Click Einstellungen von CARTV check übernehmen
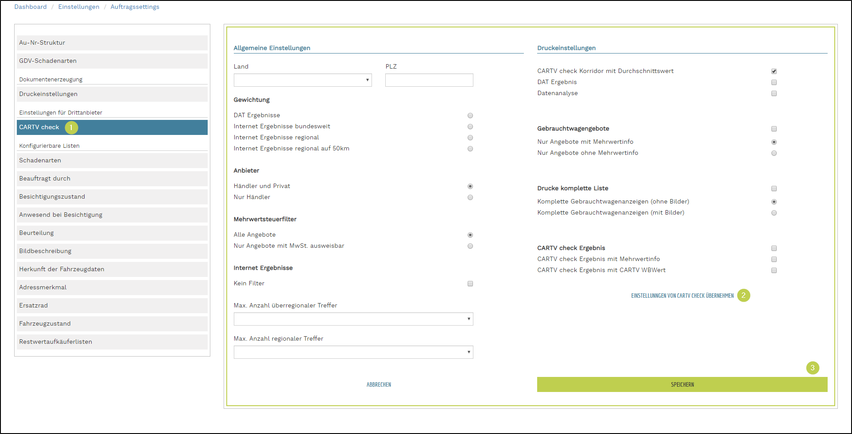Image resolution: width=852 pixels, height=434 pixels. pyautogui.click(x=682, y=296)
